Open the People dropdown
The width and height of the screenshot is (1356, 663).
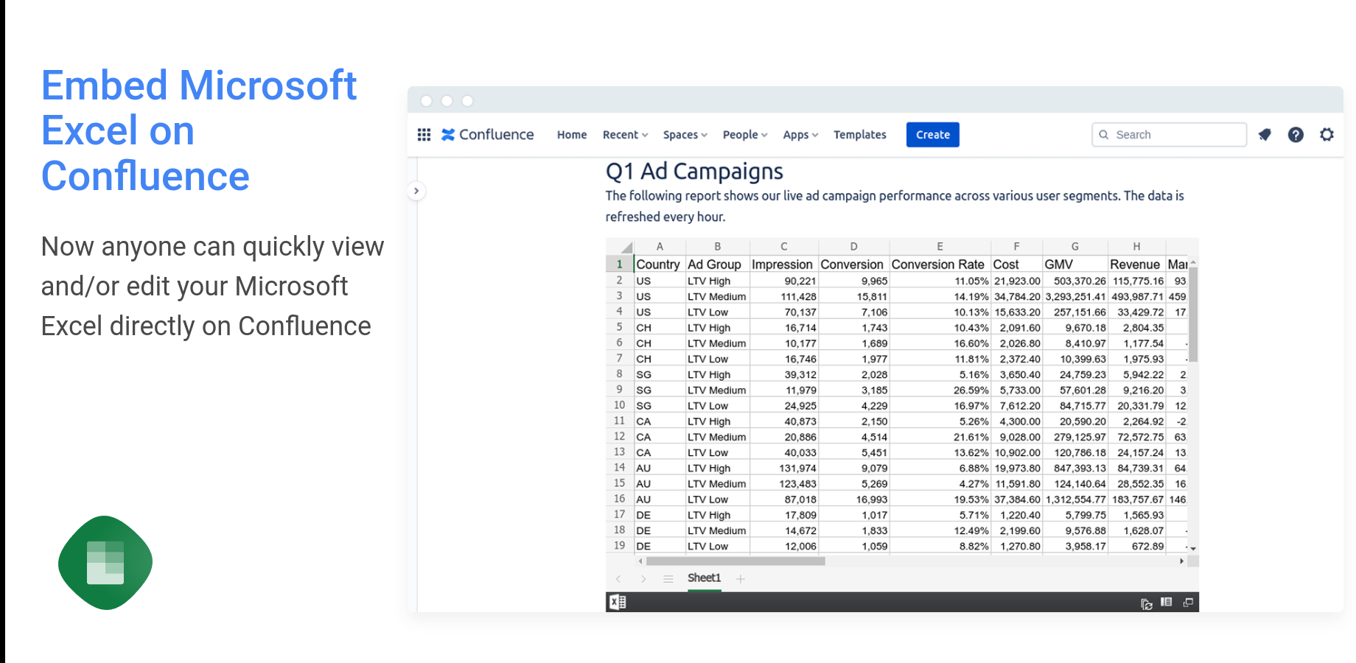pyautogui.click(x=745, y=135)
